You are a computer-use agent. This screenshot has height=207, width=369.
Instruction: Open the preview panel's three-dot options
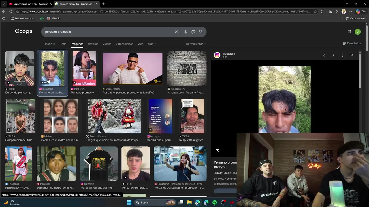tap(342, 55)
